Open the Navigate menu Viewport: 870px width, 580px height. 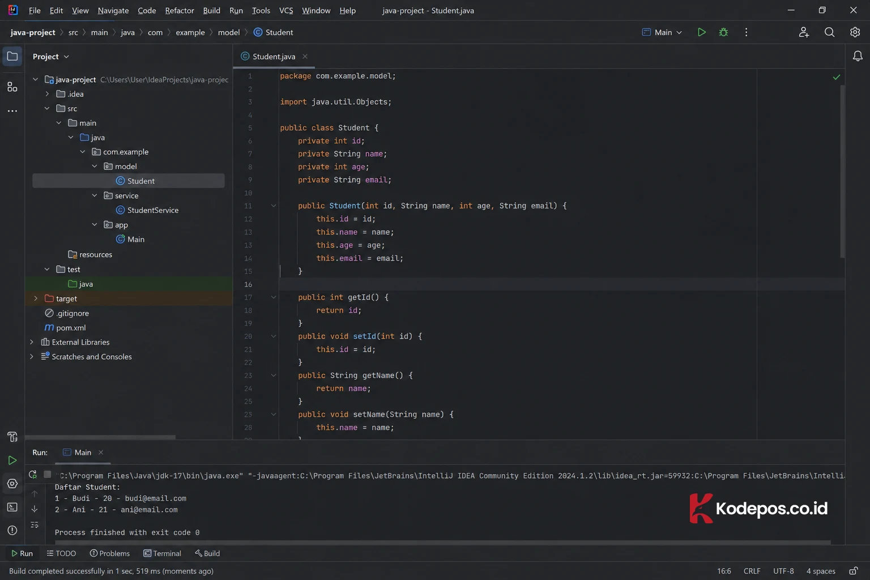113,10
